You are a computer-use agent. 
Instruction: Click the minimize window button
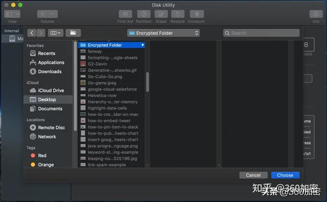13,5
